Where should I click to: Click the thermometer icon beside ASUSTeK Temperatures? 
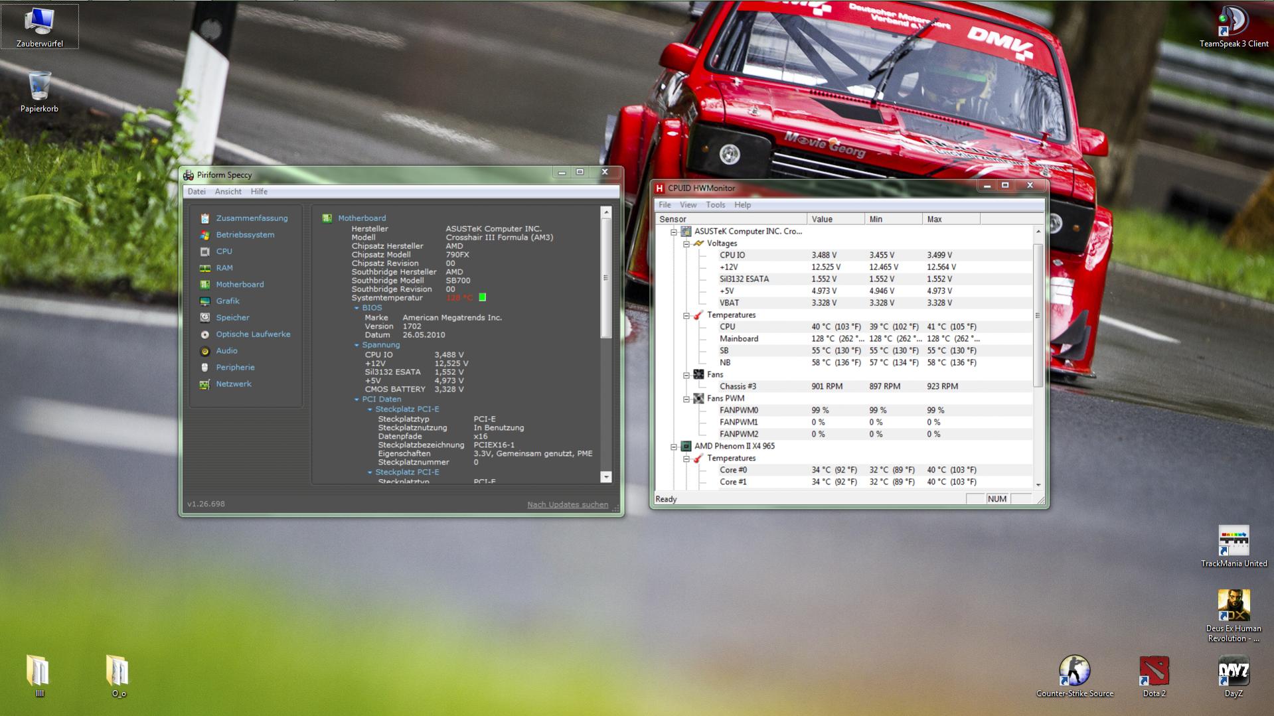pos(698,315)
